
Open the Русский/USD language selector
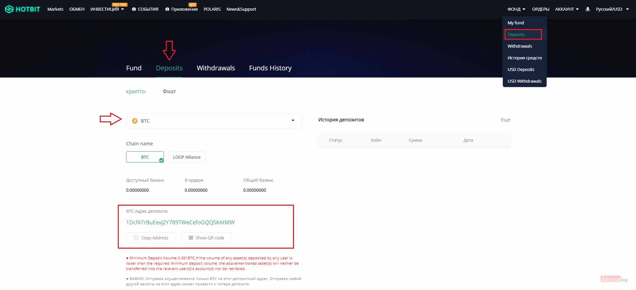[612, 9]
